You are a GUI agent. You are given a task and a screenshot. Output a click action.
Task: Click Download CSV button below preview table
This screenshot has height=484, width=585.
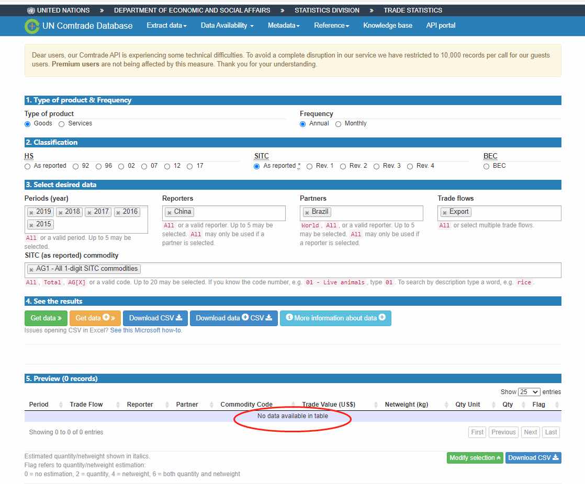coord(533,458)
